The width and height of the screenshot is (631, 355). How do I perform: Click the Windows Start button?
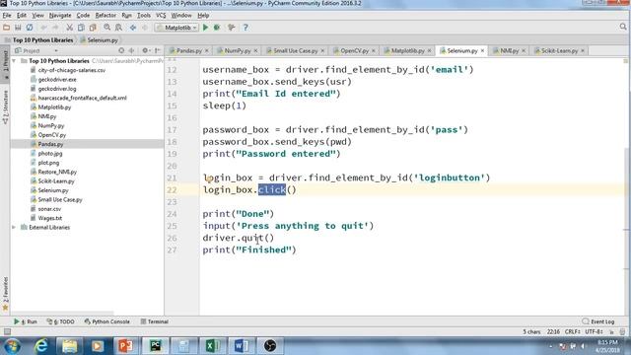[x=12, y=346]
